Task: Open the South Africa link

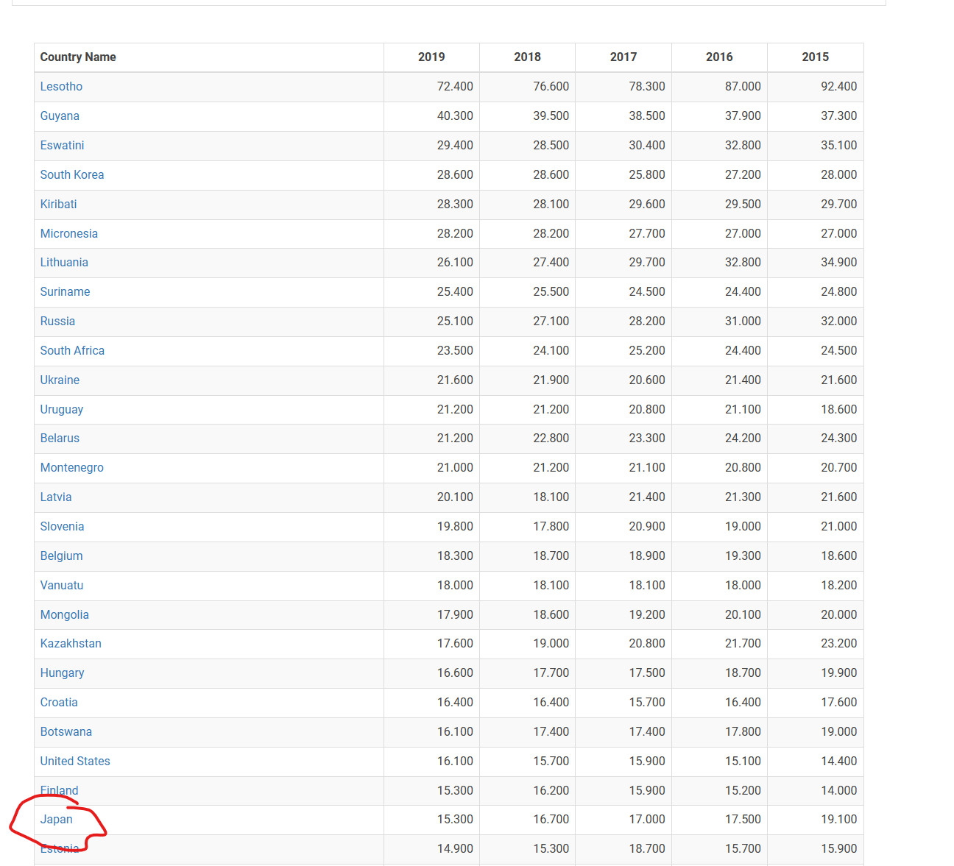Action: point(72,350)
